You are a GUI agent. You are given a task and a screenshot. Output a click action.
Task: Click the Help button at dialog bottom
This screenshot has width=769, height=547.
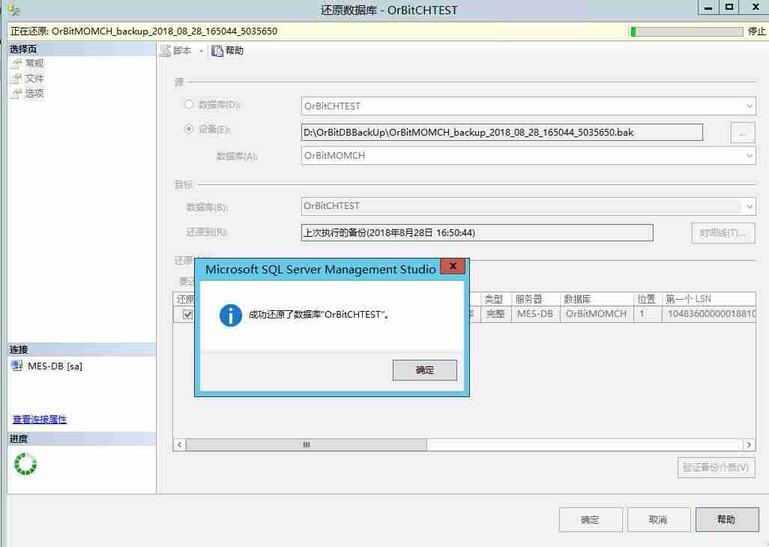pos(727,519)
